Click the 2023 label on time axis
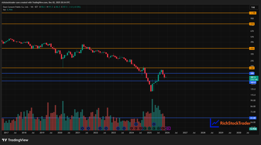This screenshot has width=261, height=145. coord(114,133)
